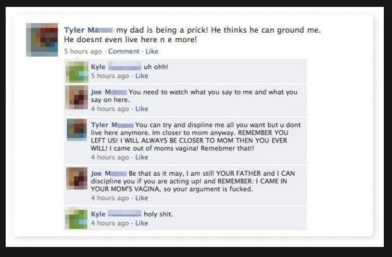Like Tyler's original post about his dad
This screenshot has height=257, width=392.
[x=152, y=51]
